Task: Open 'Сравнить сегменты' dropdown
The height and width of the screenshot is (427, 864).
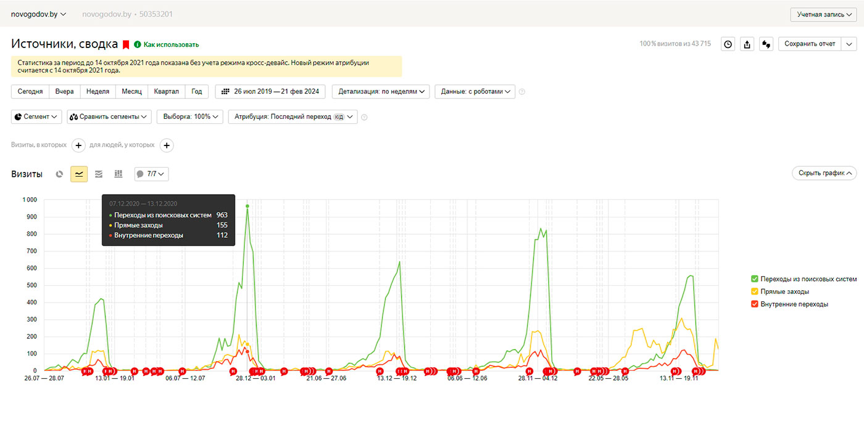Action: coord(109,116)
